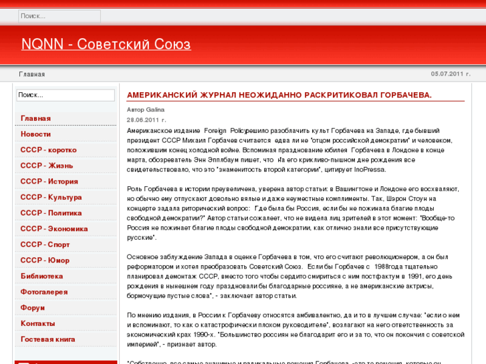Viewport: 486px width, 364px height.
Task: Click the article headline about Горбачева
Action: point(279,95)
